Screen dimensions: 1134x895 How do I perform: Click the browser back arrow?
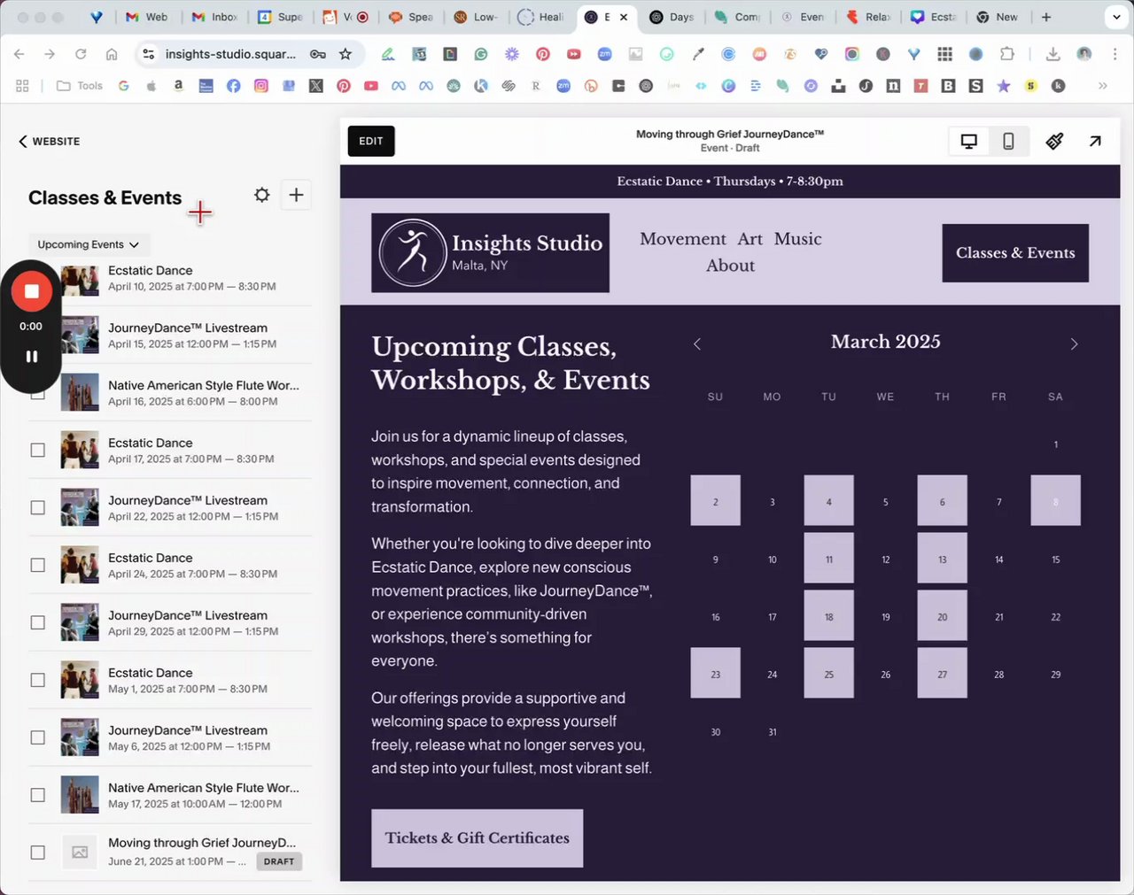[19, 54]
